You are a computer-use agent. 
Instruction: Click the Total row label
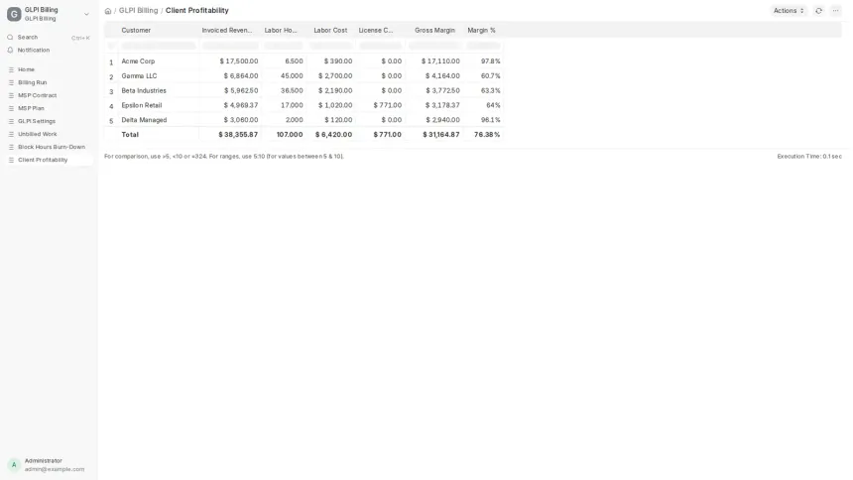(x=130, y=135)
